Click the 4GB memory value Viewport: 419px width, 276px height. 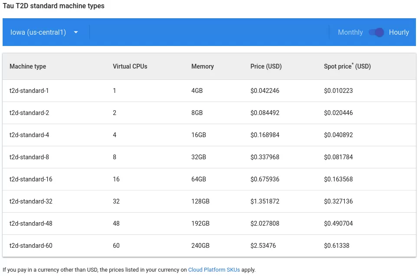[197, 91]
